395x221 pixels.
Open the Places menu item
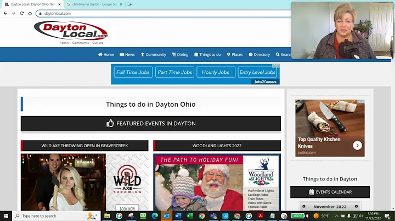(235, 55)
